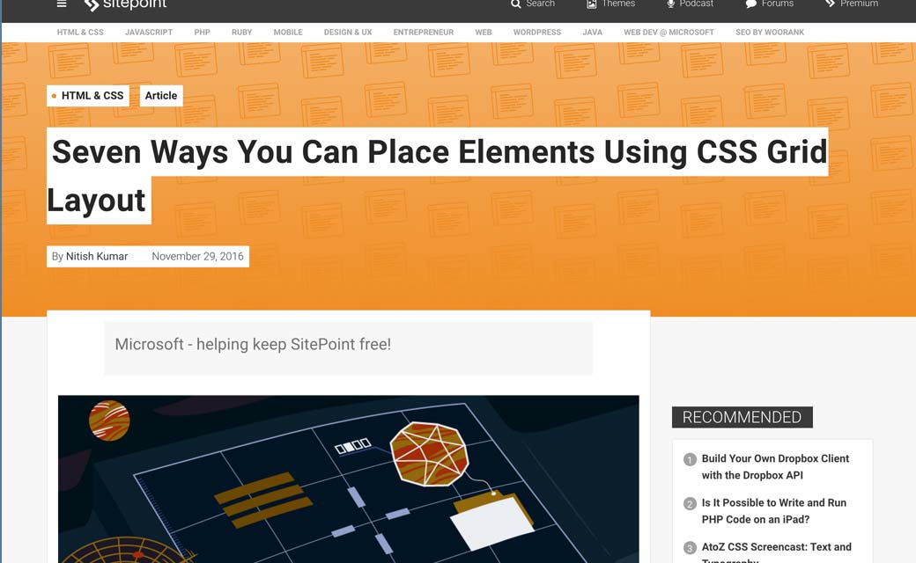Open the WordPress channel
Image resolution: width=916 pixels, height=563 pixels.
536,33
